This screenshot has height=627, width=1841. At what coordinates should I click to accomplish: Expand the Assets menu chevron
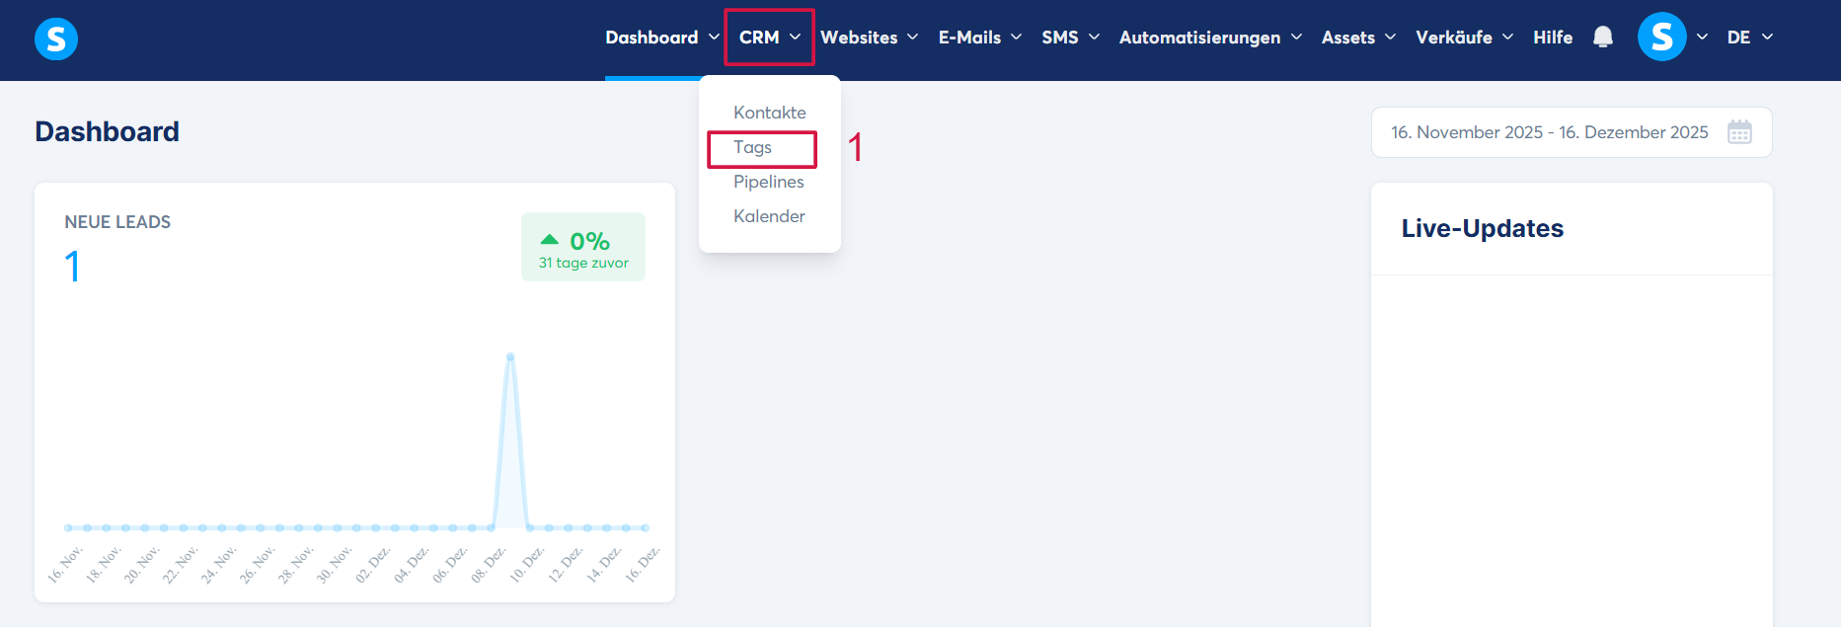[1390, 38]
